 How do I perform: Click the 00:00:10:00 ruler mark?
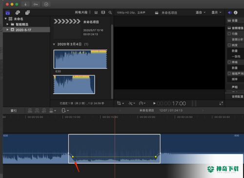[73, 117]
